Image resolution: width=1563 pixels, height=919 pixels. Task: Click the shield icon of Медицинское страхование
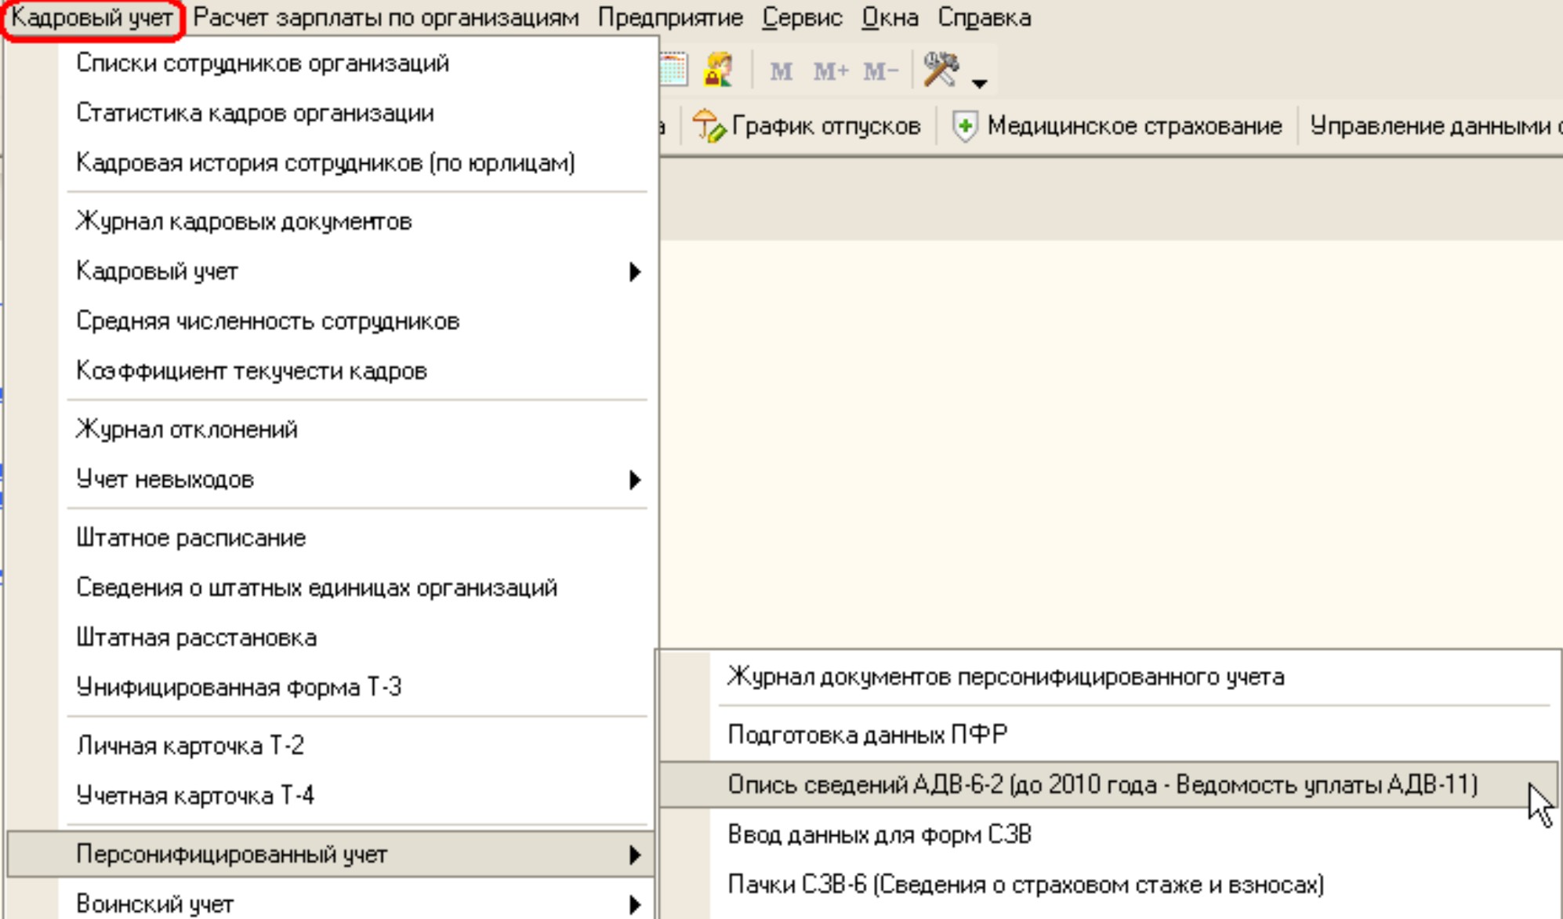tap(965, 126)
